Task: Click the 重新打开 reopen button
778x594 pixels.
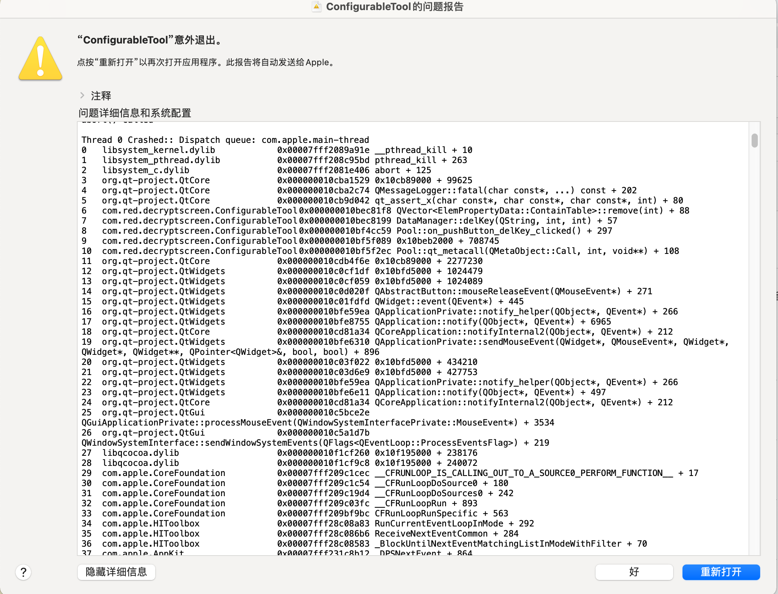Action: (x=721, y=572)
